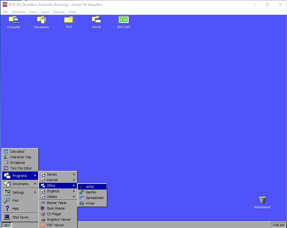Launch Banner Maker

57,203
